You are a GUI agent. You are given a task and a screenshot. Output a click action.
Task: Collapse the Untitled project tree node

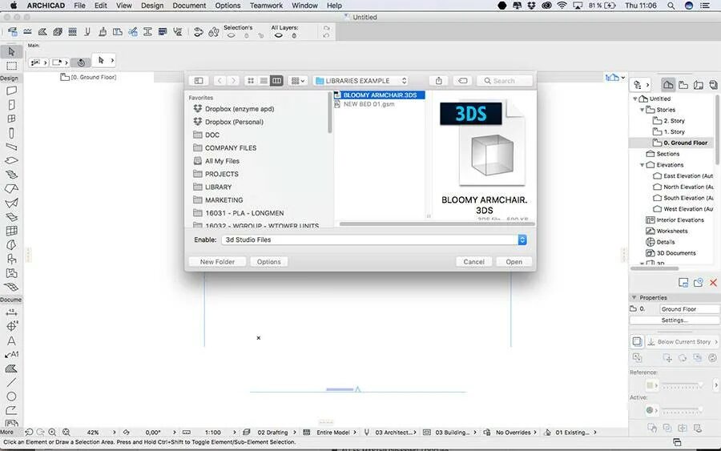pyautogui.click(x=635, y=99)
